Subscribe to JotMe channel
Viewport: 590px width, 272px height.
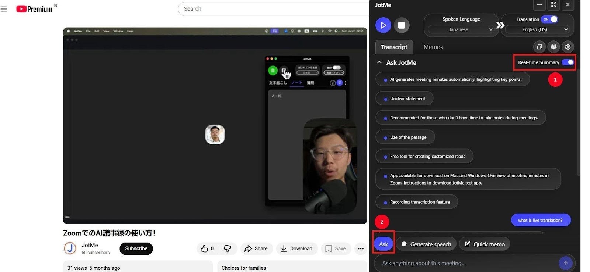pos(136,248)
